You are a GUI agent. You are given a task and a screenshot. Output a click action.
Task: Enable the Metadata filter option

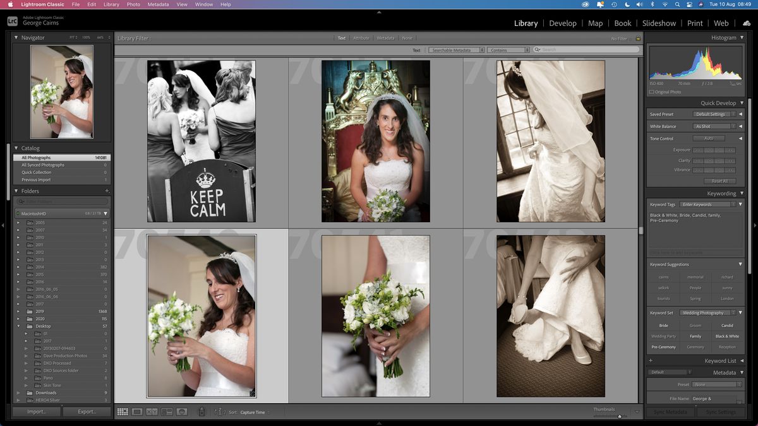385,38
